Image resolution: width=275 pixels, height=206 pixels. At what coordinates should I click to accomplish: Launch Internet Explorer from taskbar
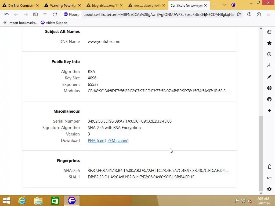coord(22,201)
